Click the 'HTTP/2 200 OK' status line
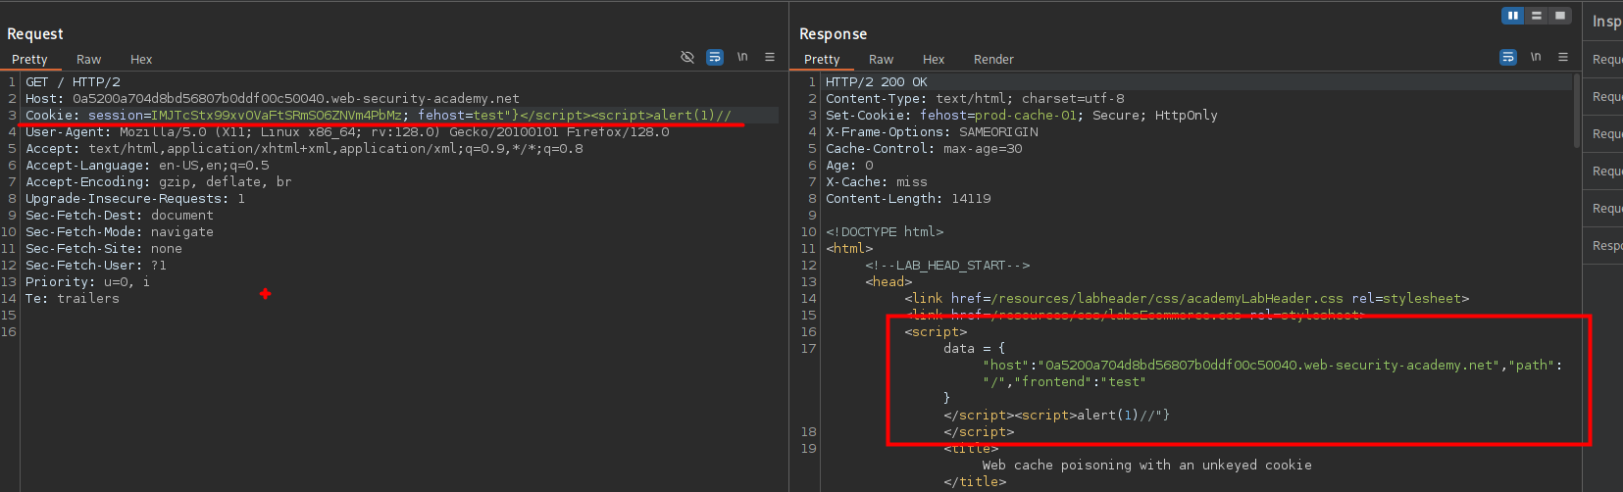This screenshot has height=492, width=1623. point(877,82)
